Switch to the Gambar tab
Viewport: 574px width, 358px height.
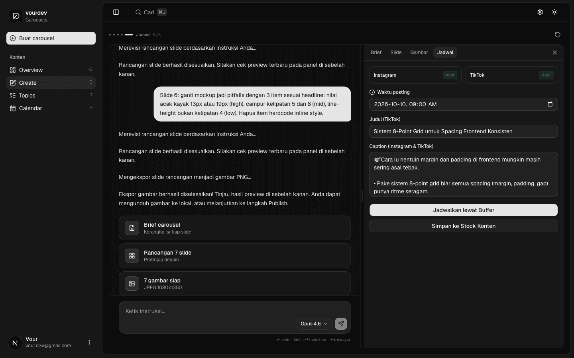pyautogui.click(x=419, y=53)
